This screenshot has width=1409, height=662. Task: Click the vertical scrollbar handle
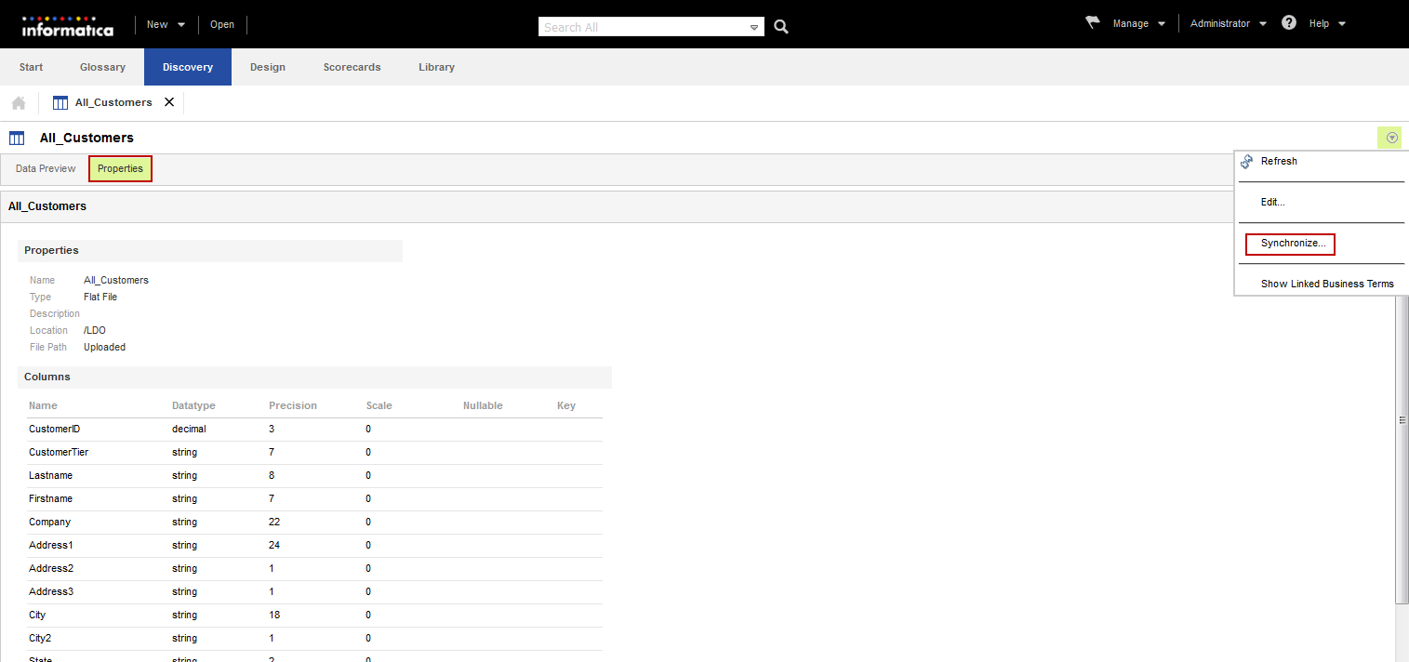click(1402, 420)
